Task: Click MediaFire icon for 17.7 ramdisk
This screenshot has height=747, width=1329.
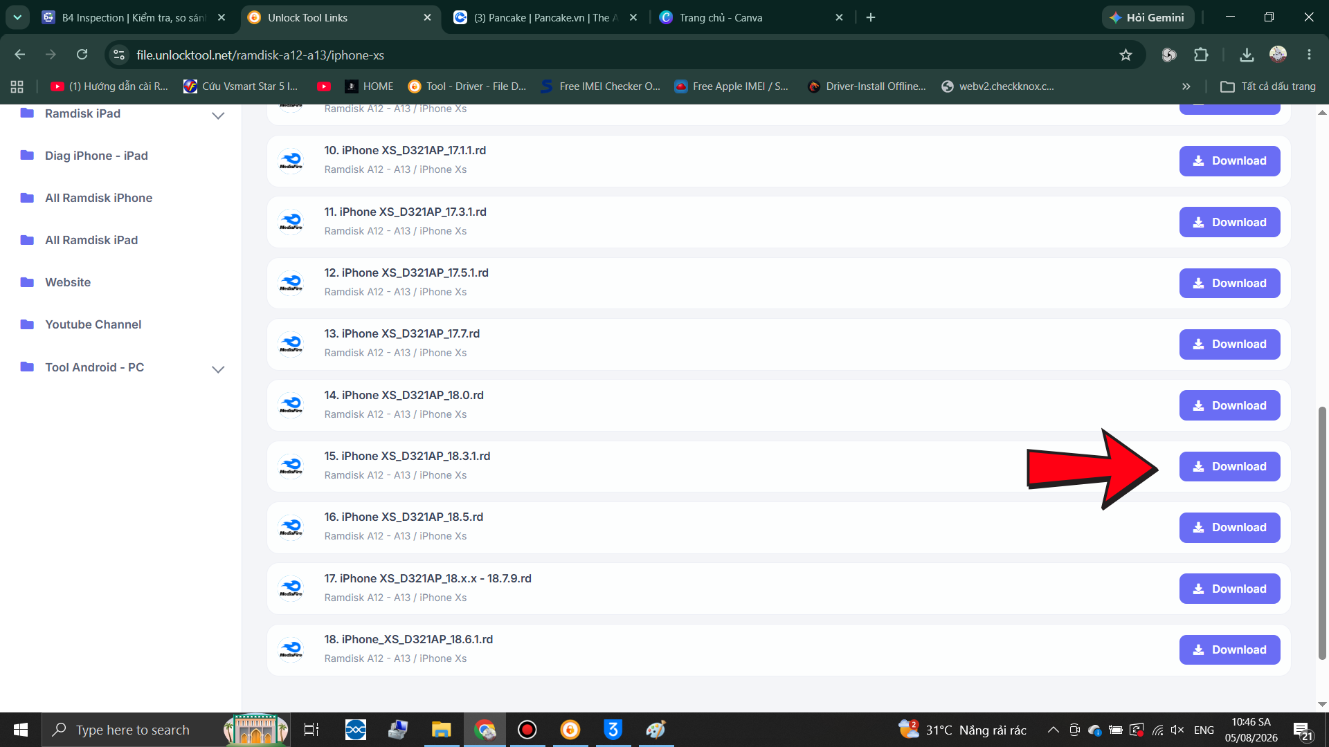Action: [x=291, y=344]
